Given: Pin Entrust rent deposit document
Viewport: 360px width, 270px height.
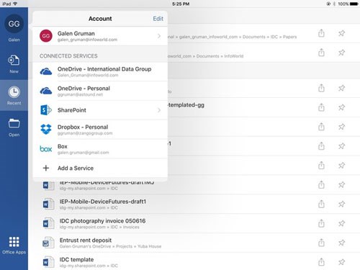Looking at the screenshot, I should coord(341,243).
